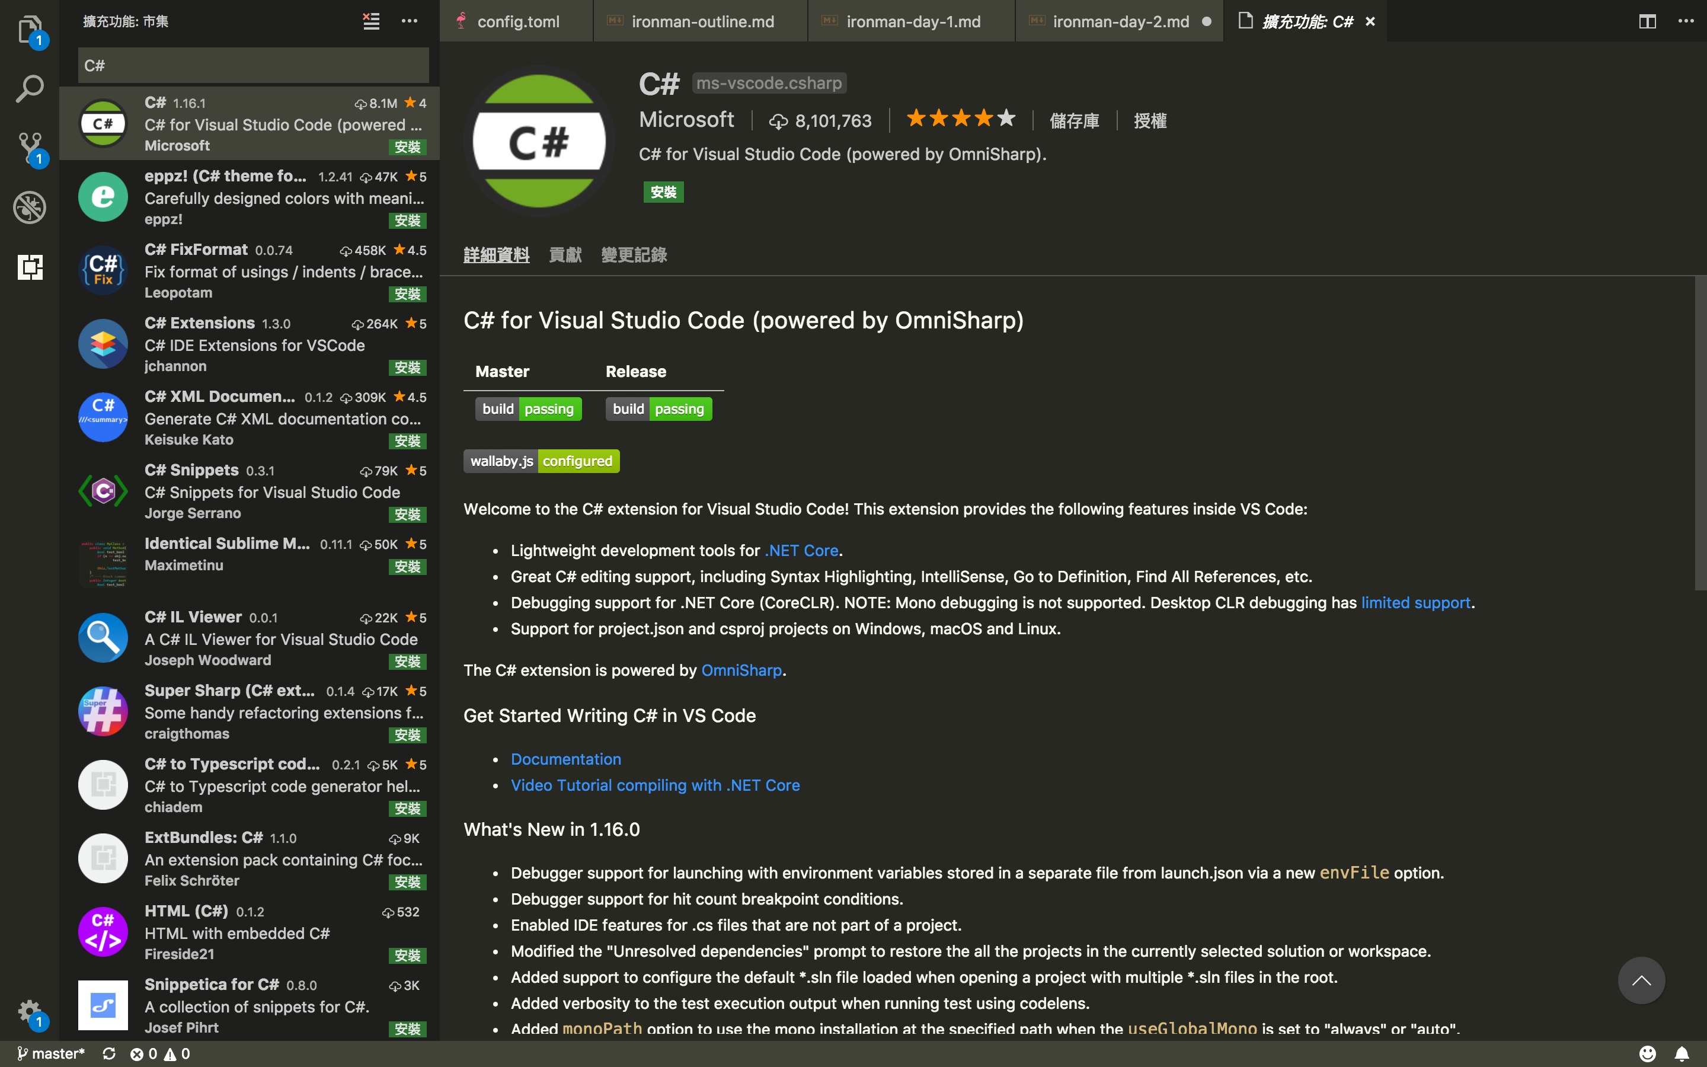Select the C# FixFormat extension icon

103,270
